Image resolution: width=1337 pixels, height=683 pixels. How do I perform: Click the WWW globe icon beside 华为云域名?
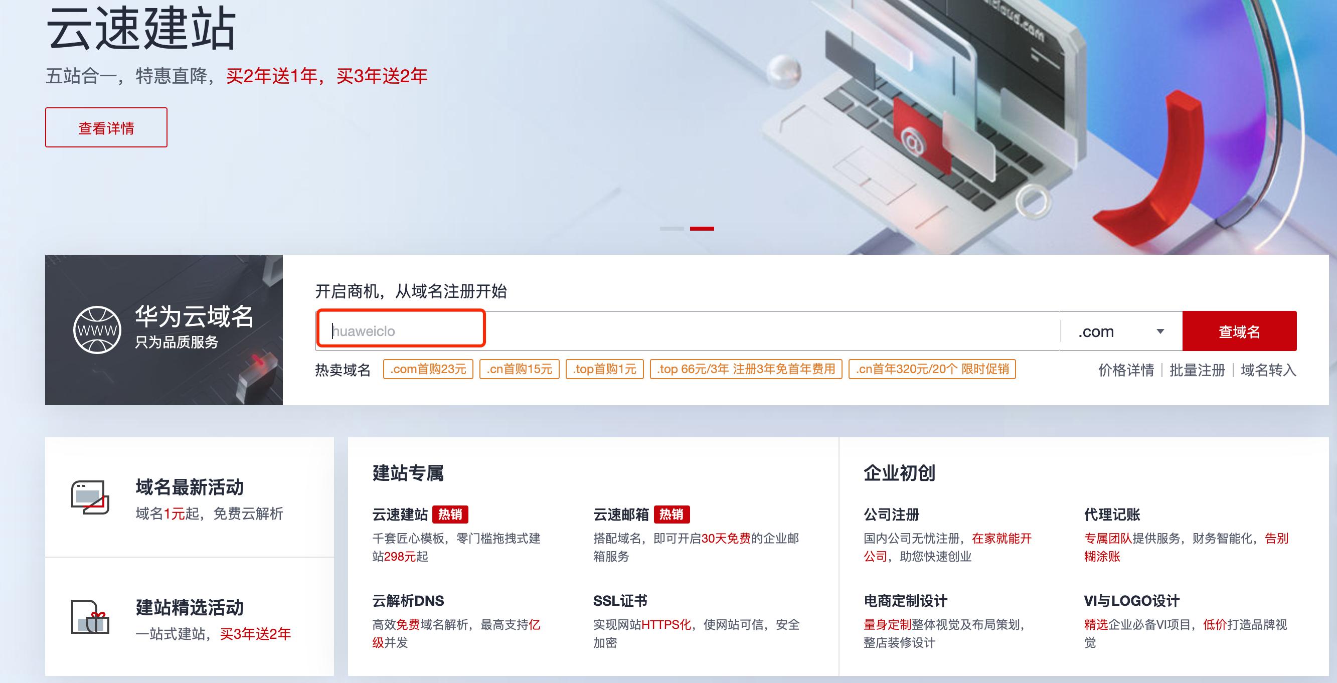[96, 329]
